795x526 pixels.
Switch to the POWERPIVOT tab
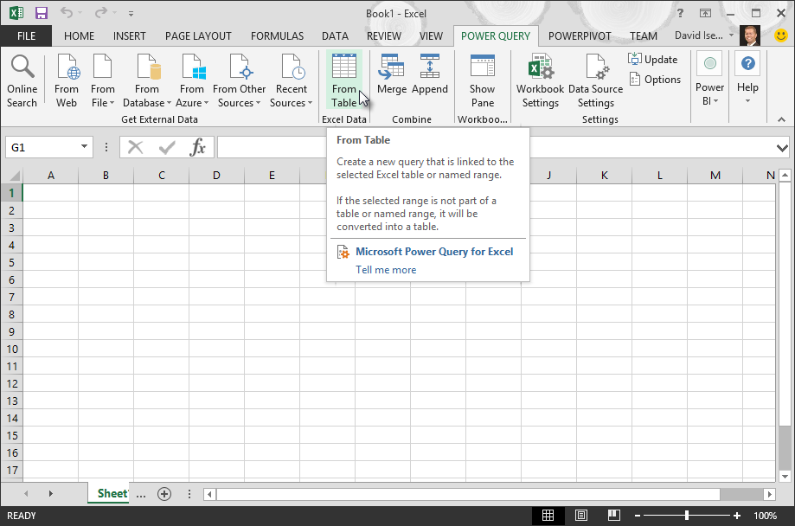click(580, 36)
